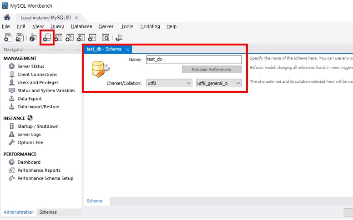Open the Database menu
The image size is (353, 220).
(81, 26)
